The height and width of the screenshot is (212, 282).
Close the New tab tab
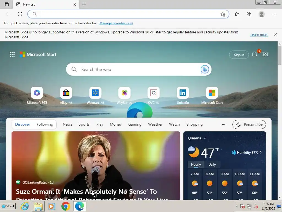tap(75, 4)
